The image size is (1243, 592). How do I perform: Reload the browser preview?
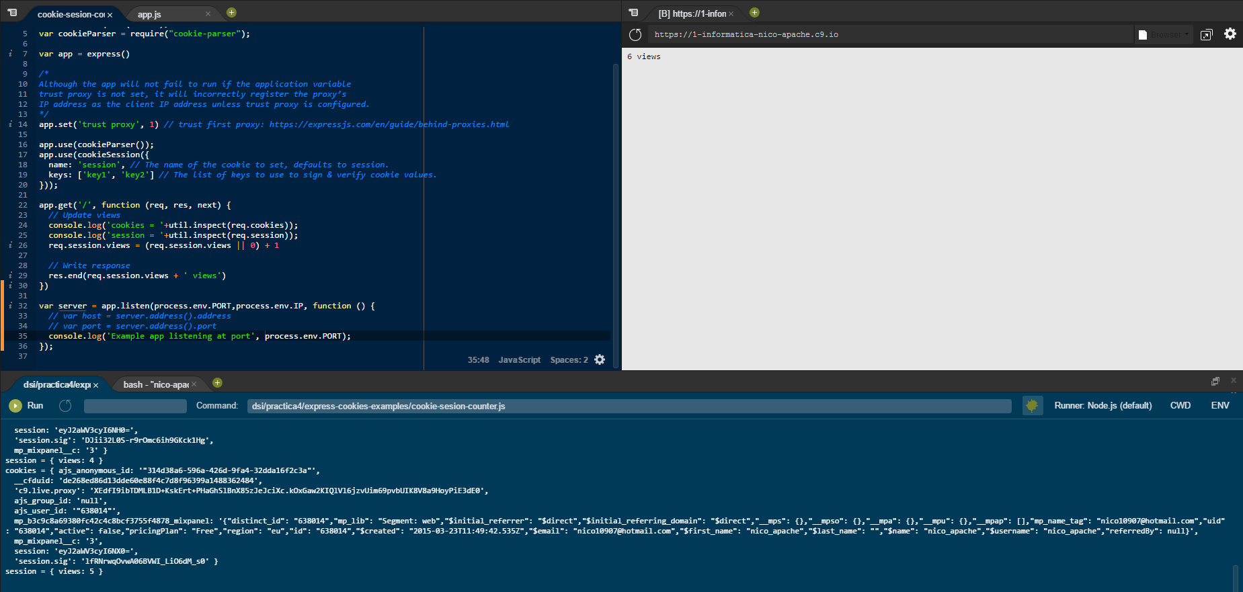(635, 34)
